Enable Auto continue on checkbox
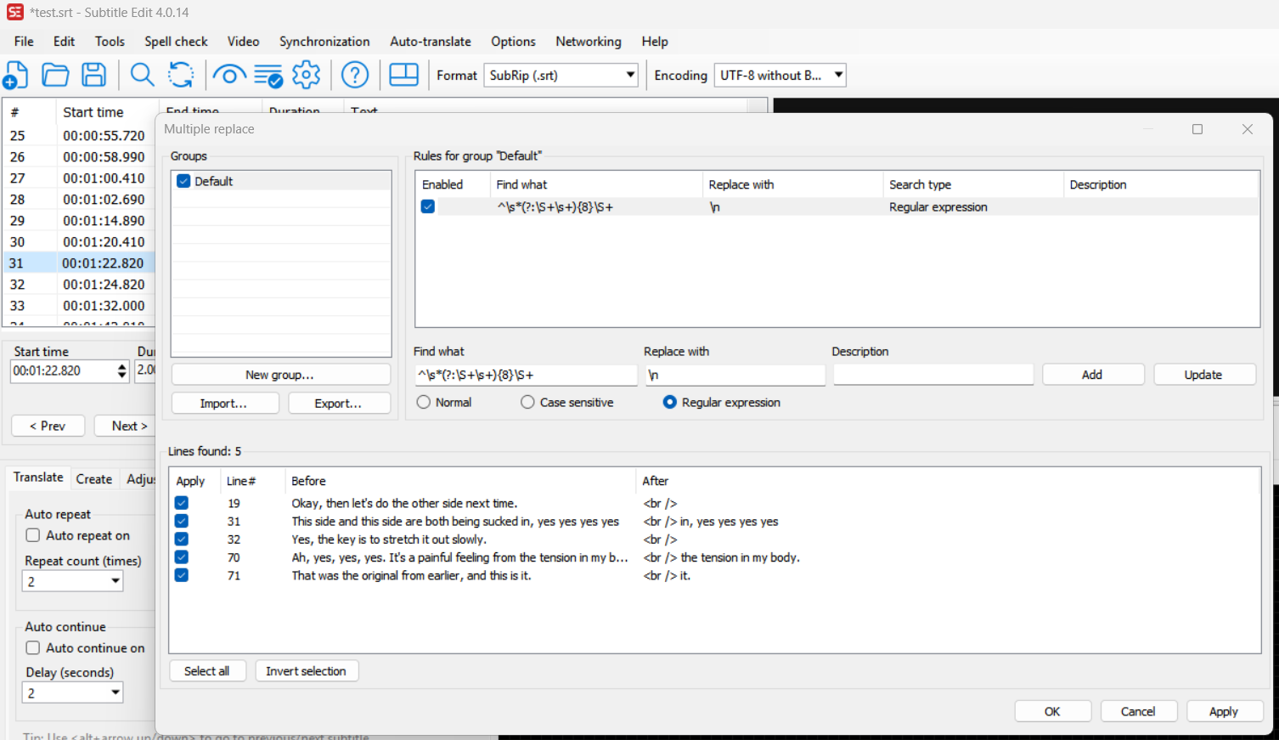1279x740 pixels. click(x=33, y=647)
